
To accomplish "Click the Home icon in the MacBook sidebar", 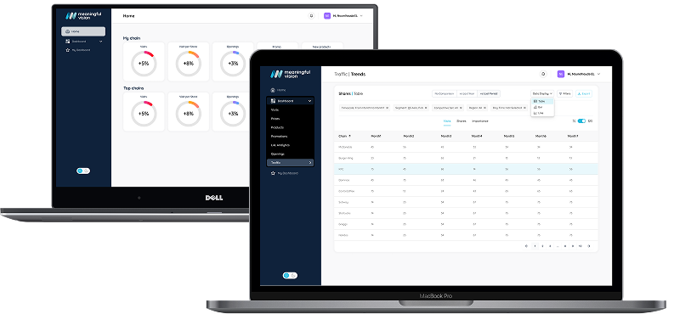I will (x=273, y=90).
